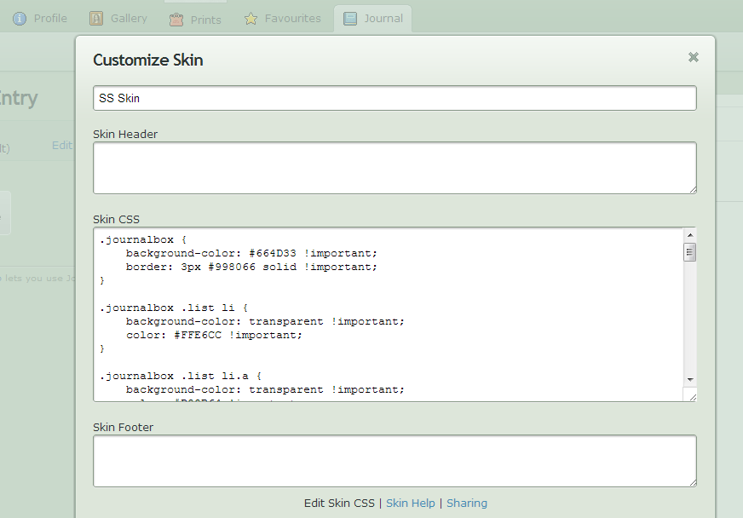
Task: Focus the Skin Header text area
Action: [395, 168]
